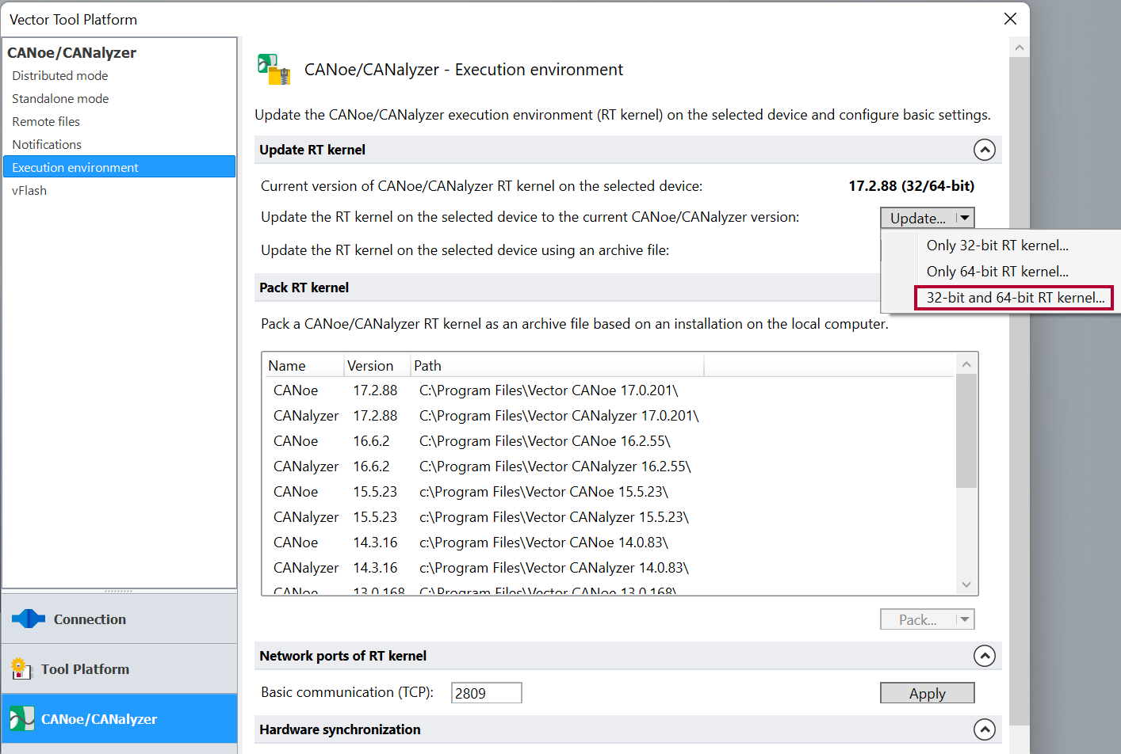Image resolution: width=1121 pixels, height=754 pixels.
Task: Click the 17.2.88 (32/64-bit) version value
Action: pos(911,186)
